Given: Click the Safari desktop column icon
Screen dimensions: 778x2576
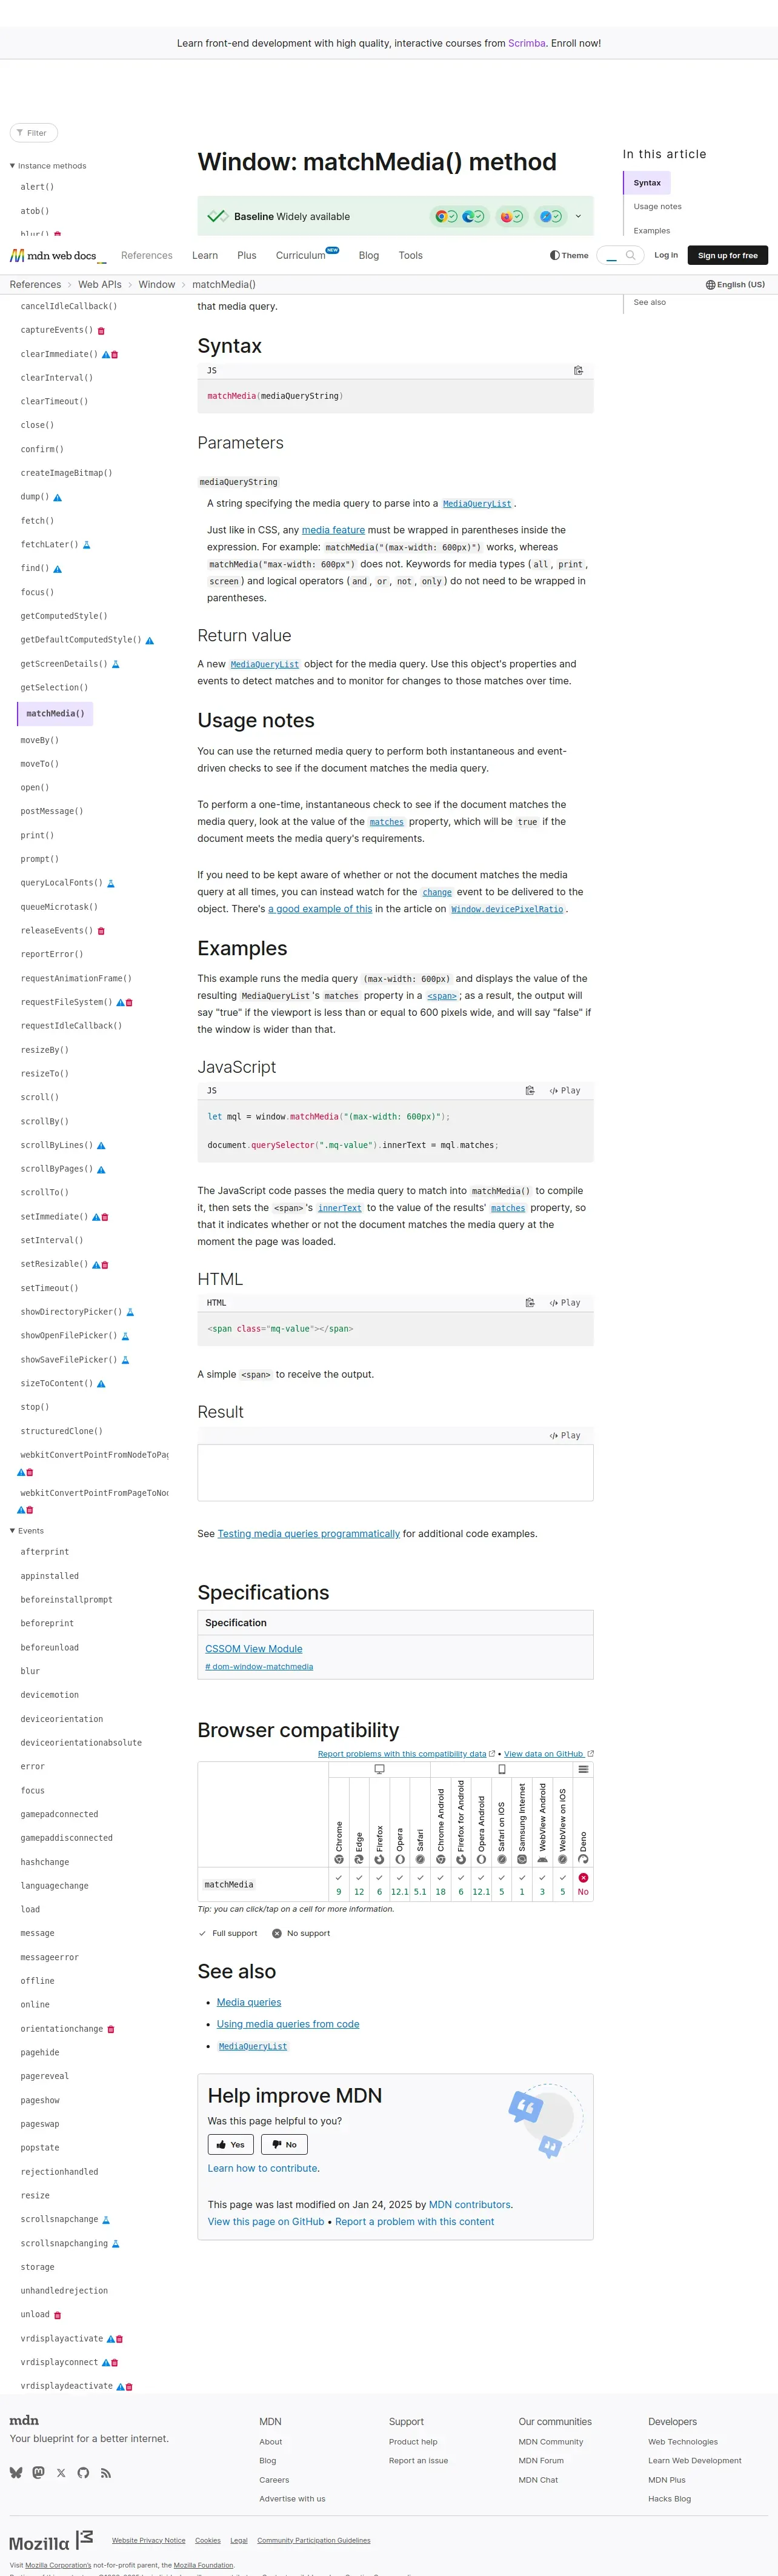Looking at the screenshot, I should tap(420, 1859).
